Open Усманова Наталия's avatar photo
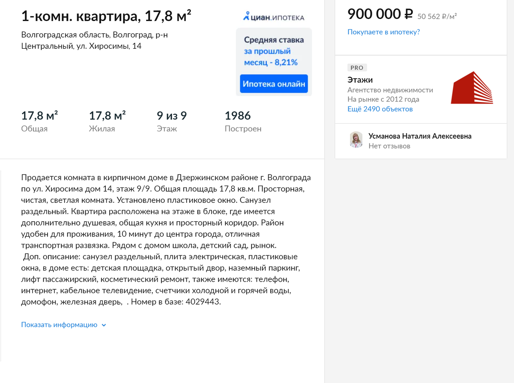The image size is (514, 383). tap(356, 140)
